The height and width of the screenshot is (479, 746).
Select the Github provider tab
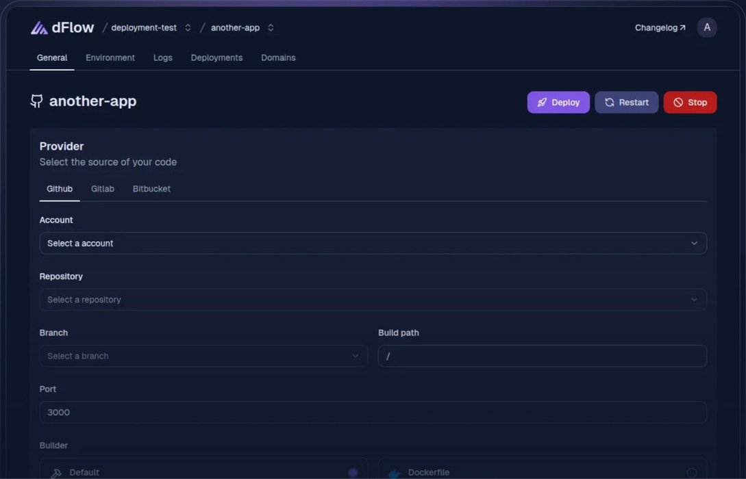coord(60,189)
